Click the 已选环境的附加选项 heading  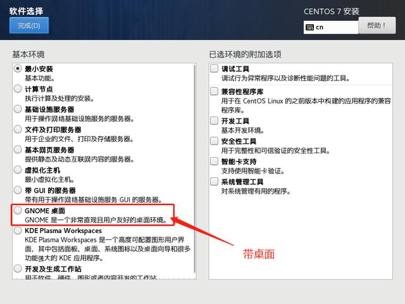(x=245, y=54)
